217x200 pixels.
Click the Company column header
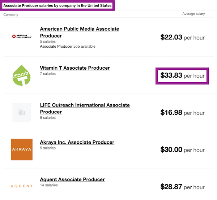[11, 15]
